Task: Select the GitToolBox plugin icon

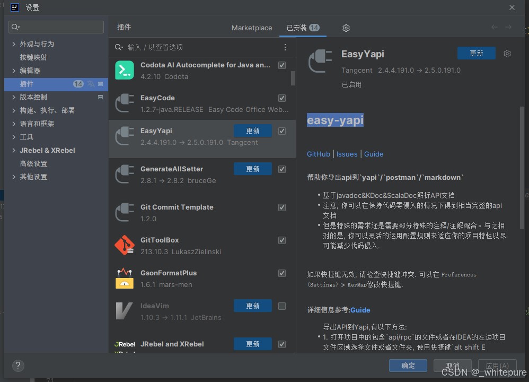Action: [x=125, y=245]
